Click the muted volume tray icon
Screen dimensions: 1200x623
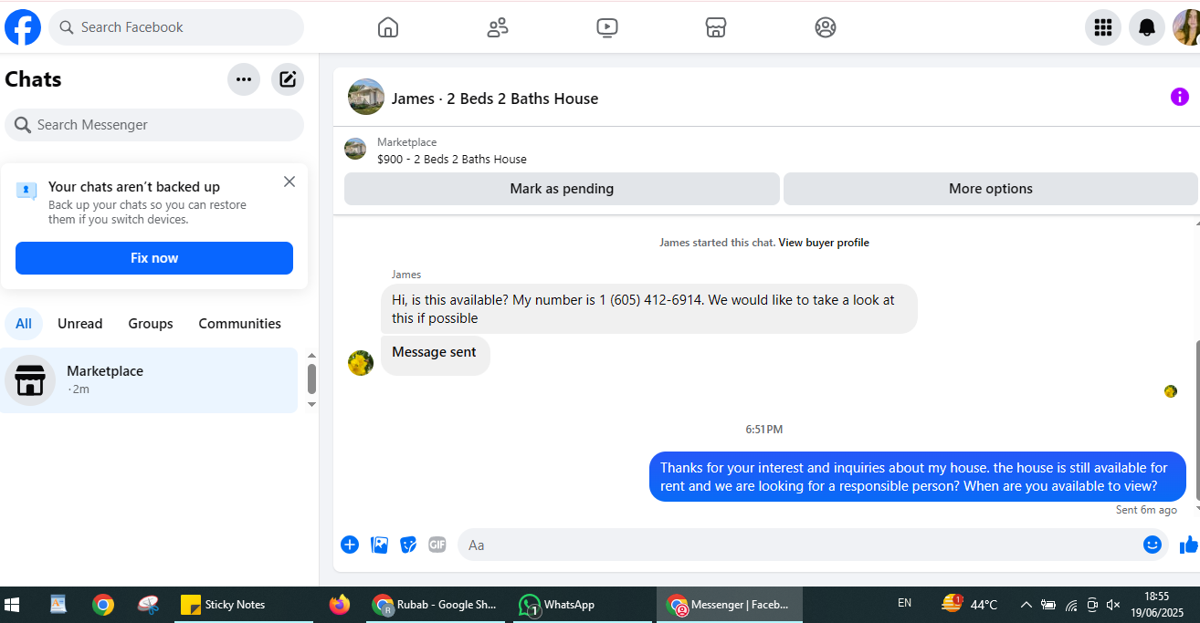coord(1113,605)
